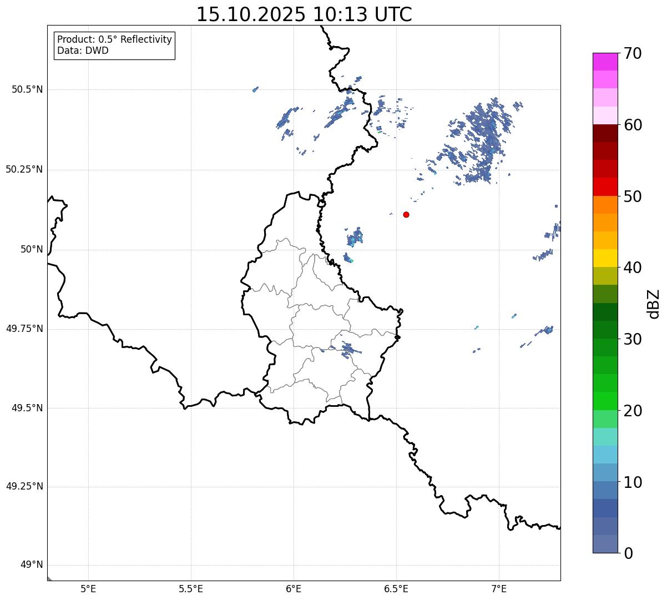Viewport: 667px width, 600px height.
Task: Click the dBZ colorbar axis label
Action: pos(654,303)
